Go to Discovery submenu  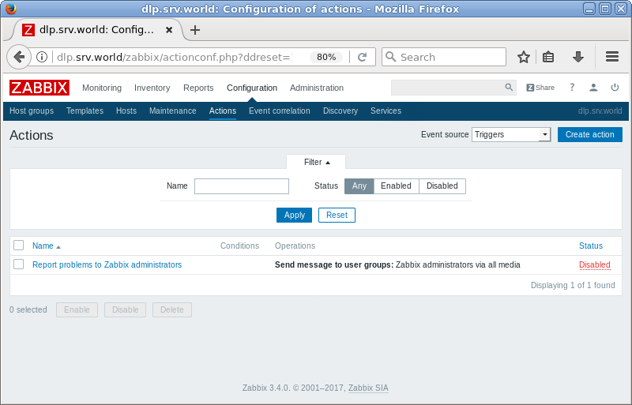point(340,111)
